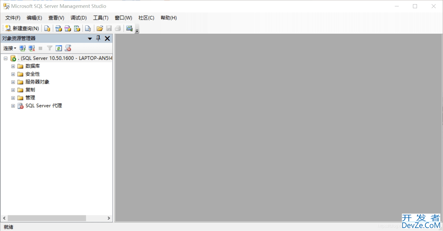
Task: Expand the SQL Server 代理 node
Action: tap(13, 106)
